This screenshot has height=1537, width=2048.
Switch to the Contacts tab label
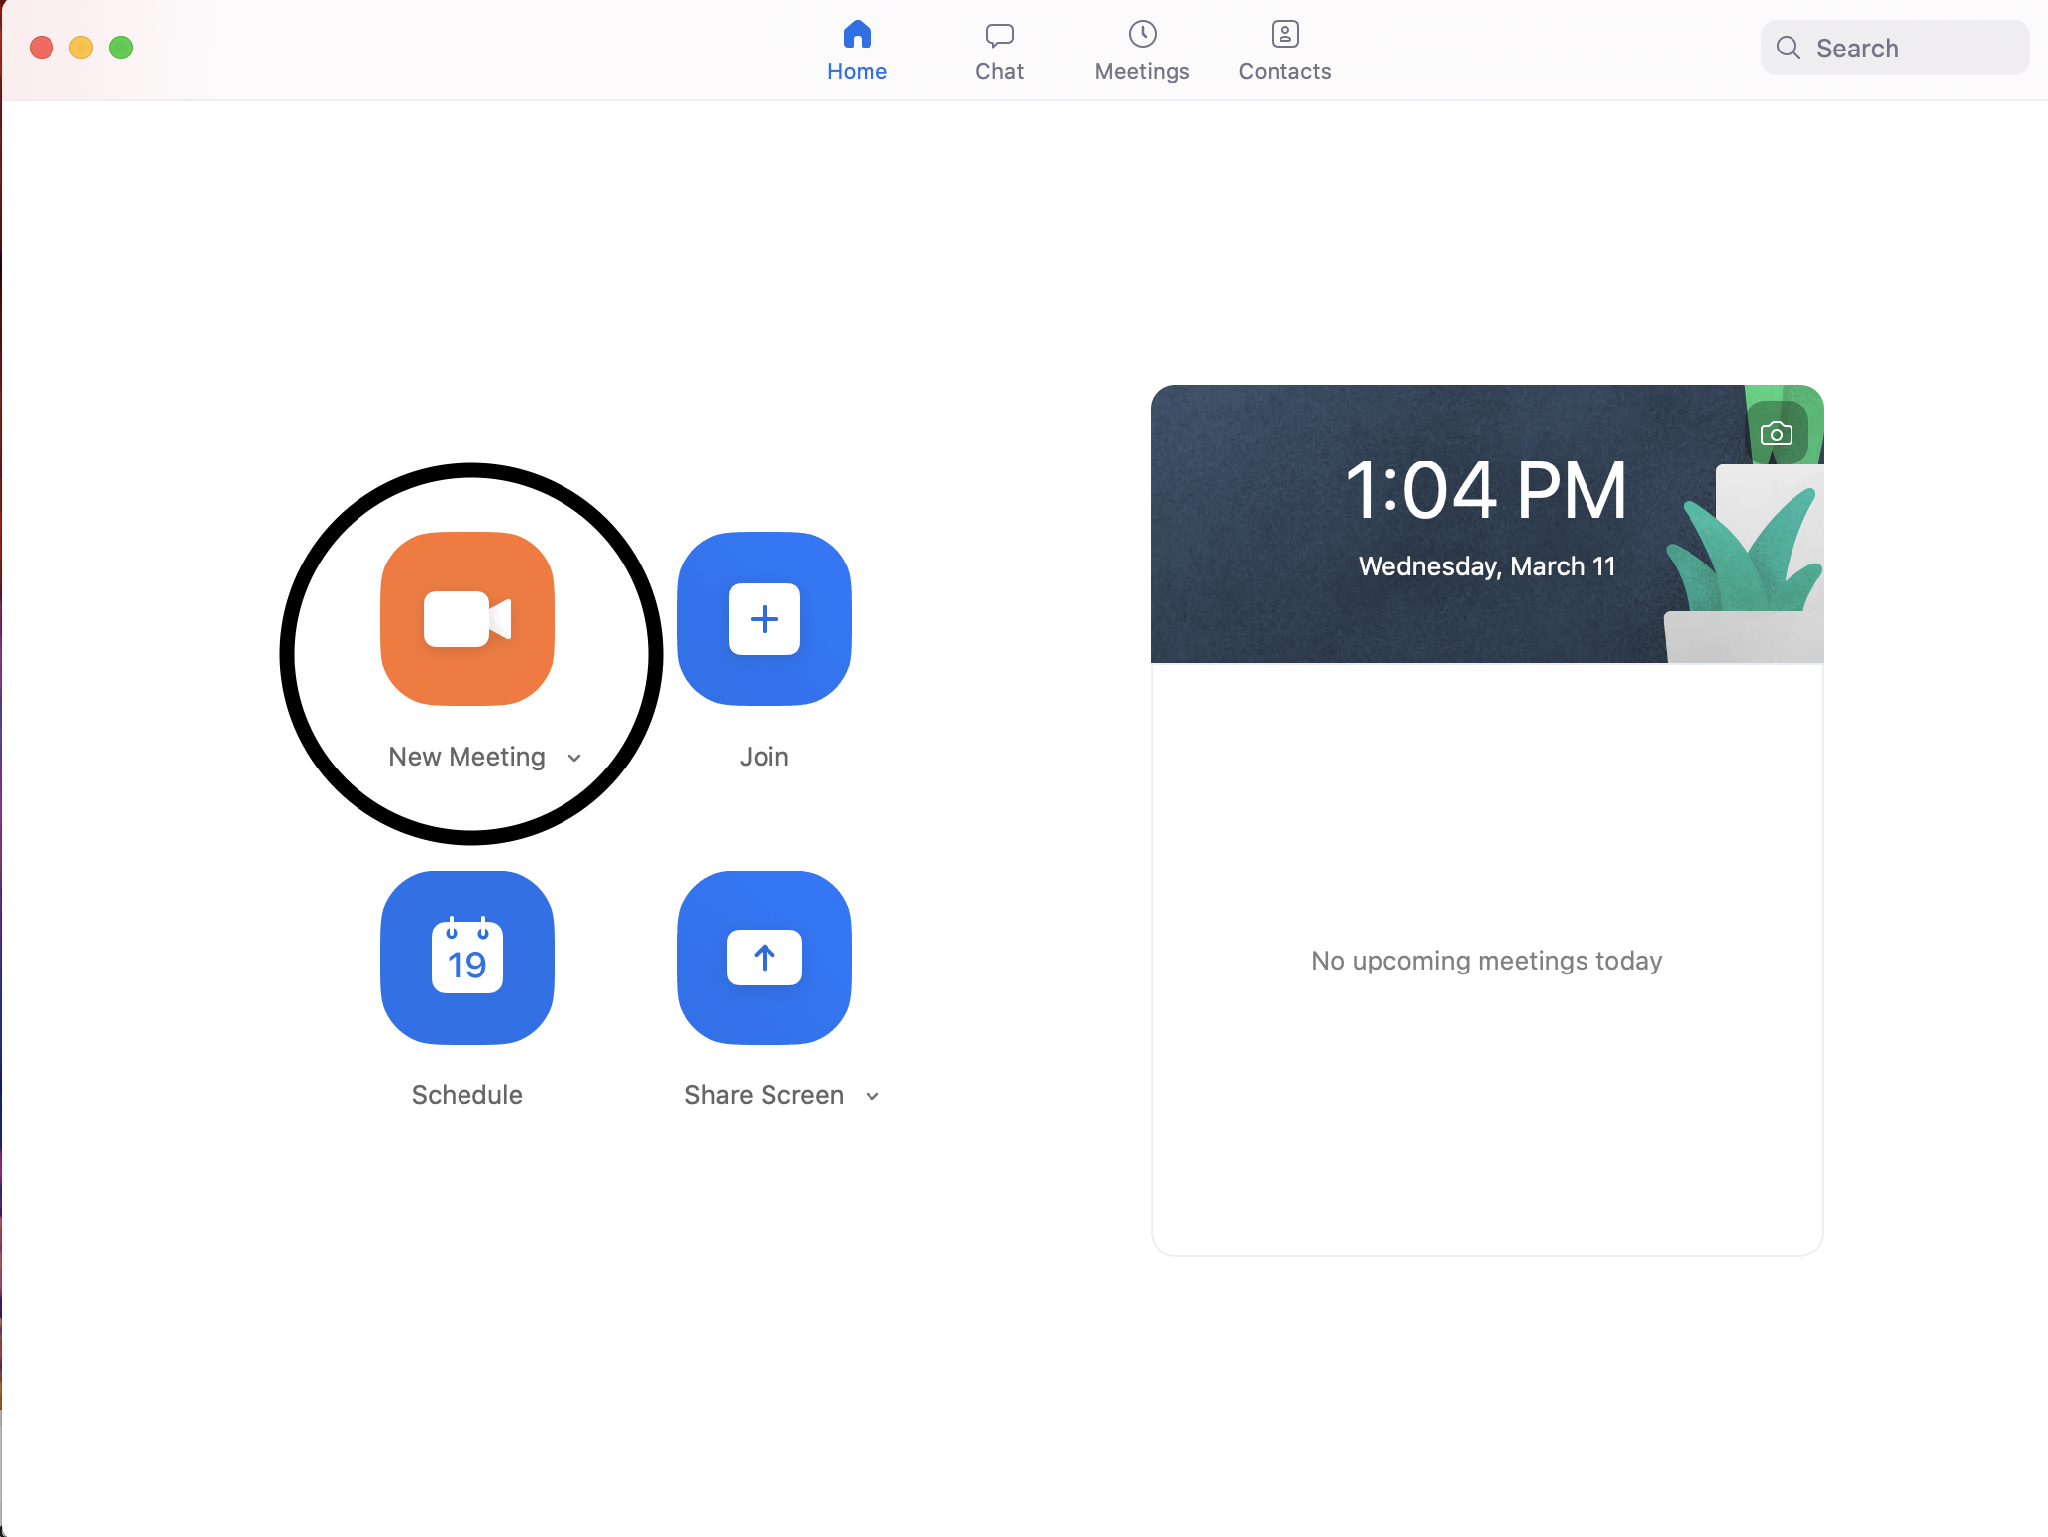click(1284, 71)
